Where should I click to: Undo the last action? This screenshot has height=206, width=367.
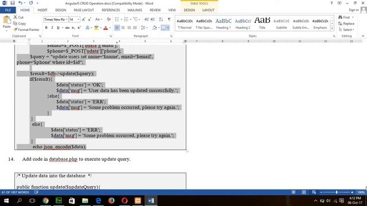pos(21,3)
